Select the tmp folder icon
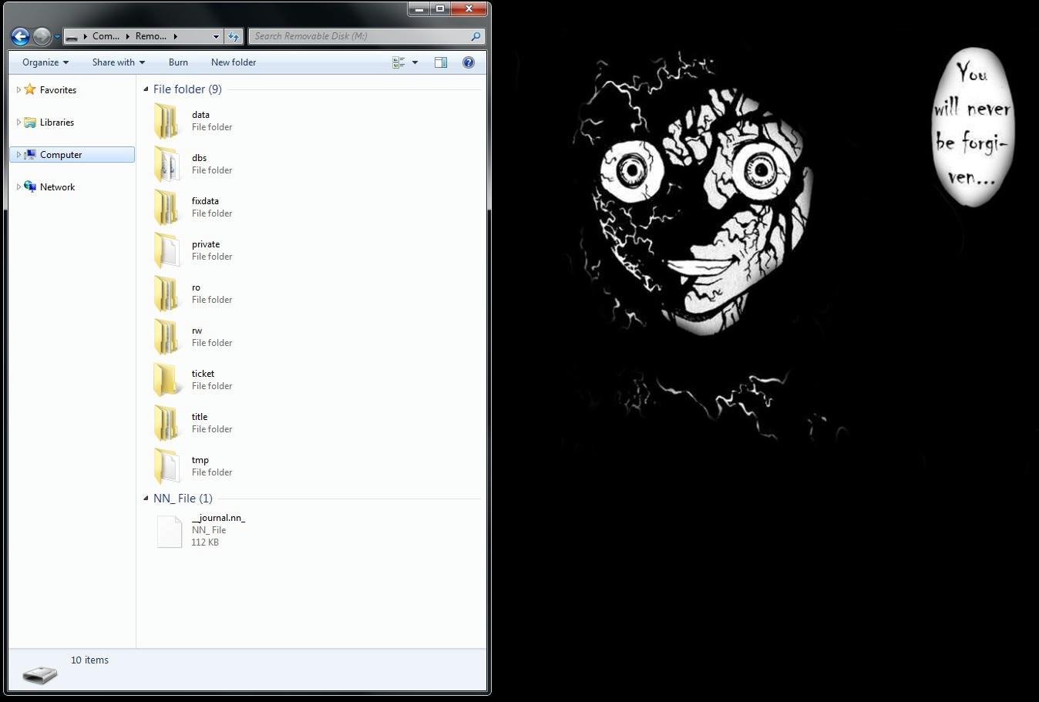The width and height of the screenshot is (1039, 702). click(x=166, y=466)
